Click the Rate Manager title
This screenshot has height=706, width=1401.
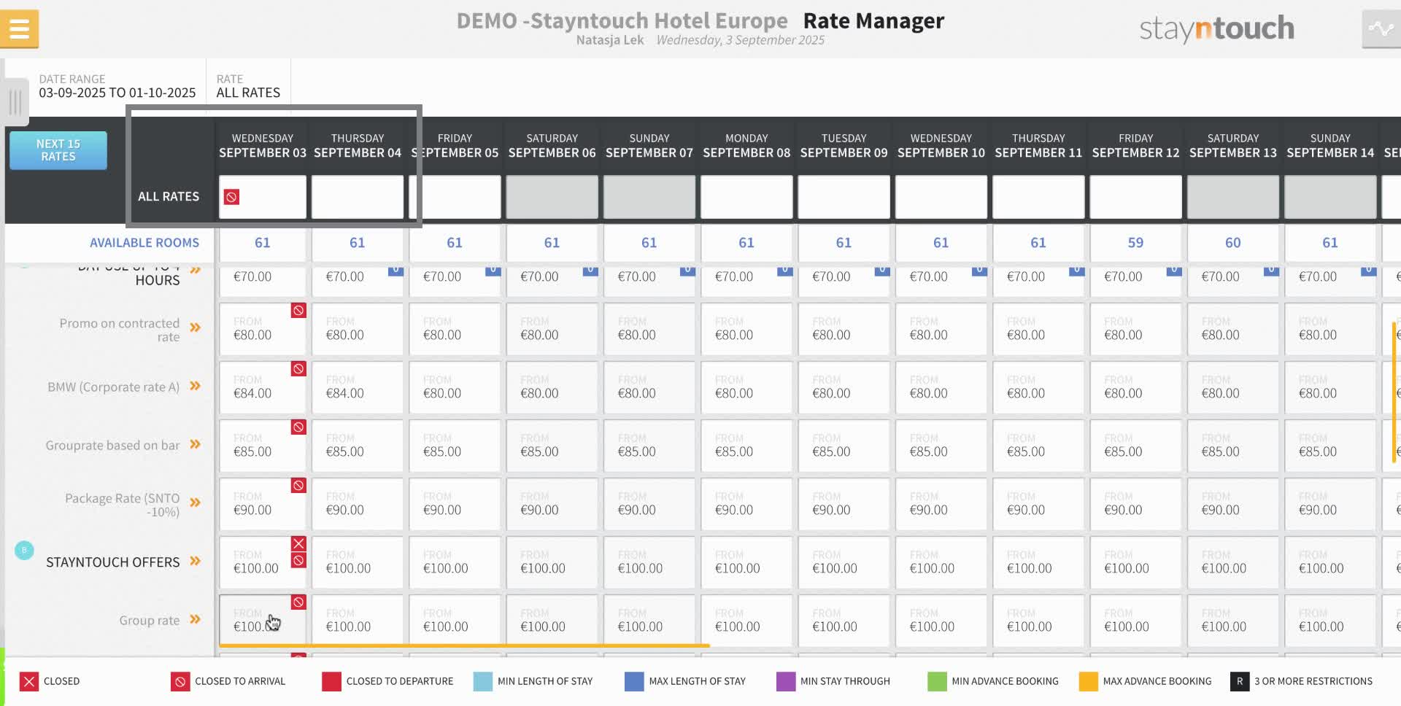(873, 20)
